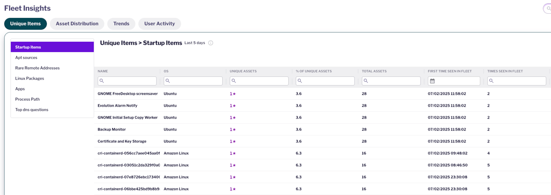Viewport: 551px width, 195px height.
Task: Focus the First Time Seen date filter field
Action: tap(454, 81)
